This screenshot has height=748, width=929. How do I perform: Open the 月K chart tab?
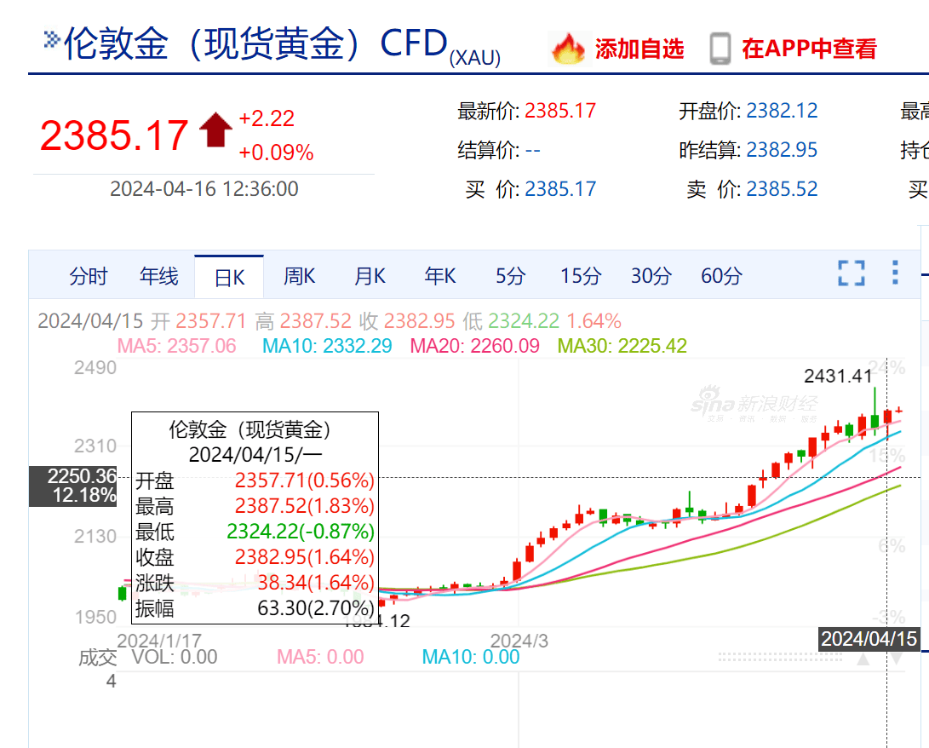pos(370,276)
